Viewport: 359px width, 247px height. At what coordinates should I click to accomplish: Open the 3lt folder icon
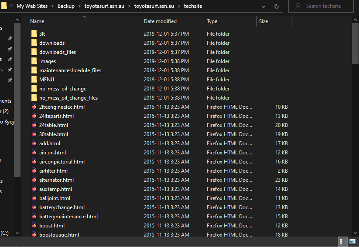(34, 34)
